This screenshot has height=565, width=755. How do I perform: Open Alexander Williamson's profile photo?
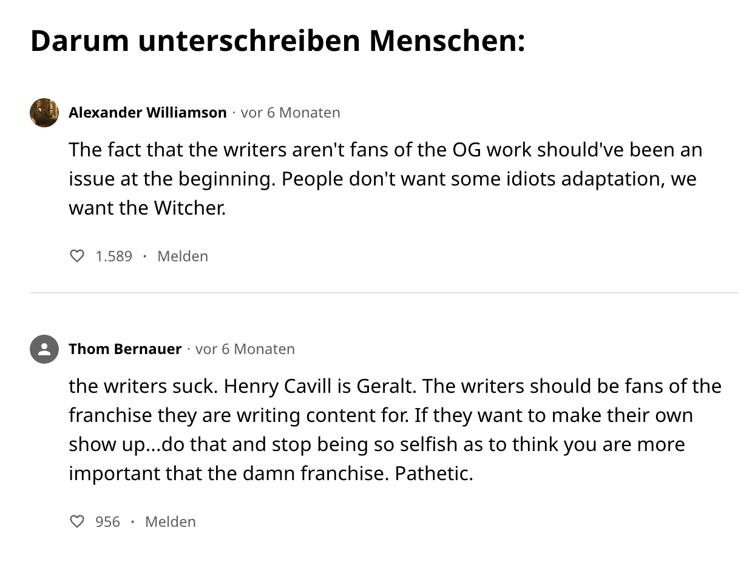[44, 113]
